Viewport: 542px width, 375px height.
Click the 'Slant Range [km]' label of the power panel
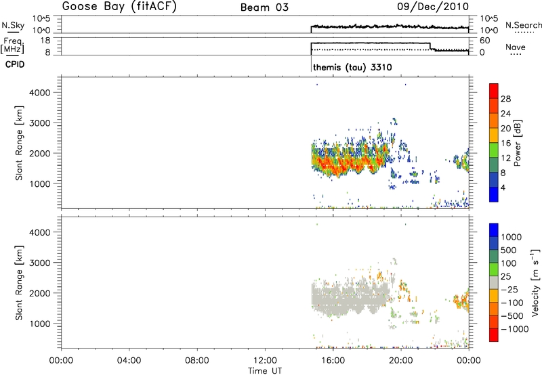tap(19, 143)
